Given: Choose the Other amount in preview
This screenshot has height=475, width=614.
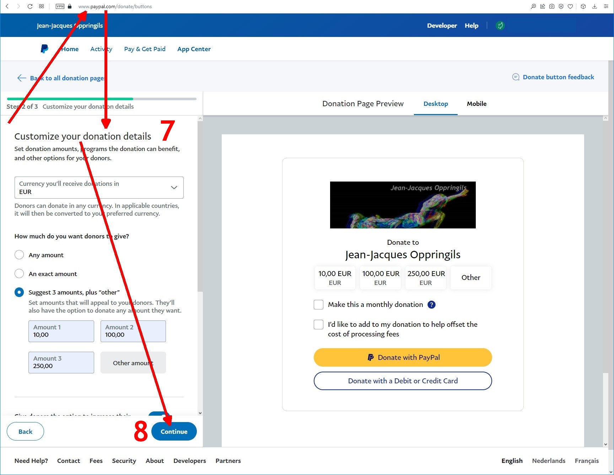Looking at the screenshot, I should [471, 278].
